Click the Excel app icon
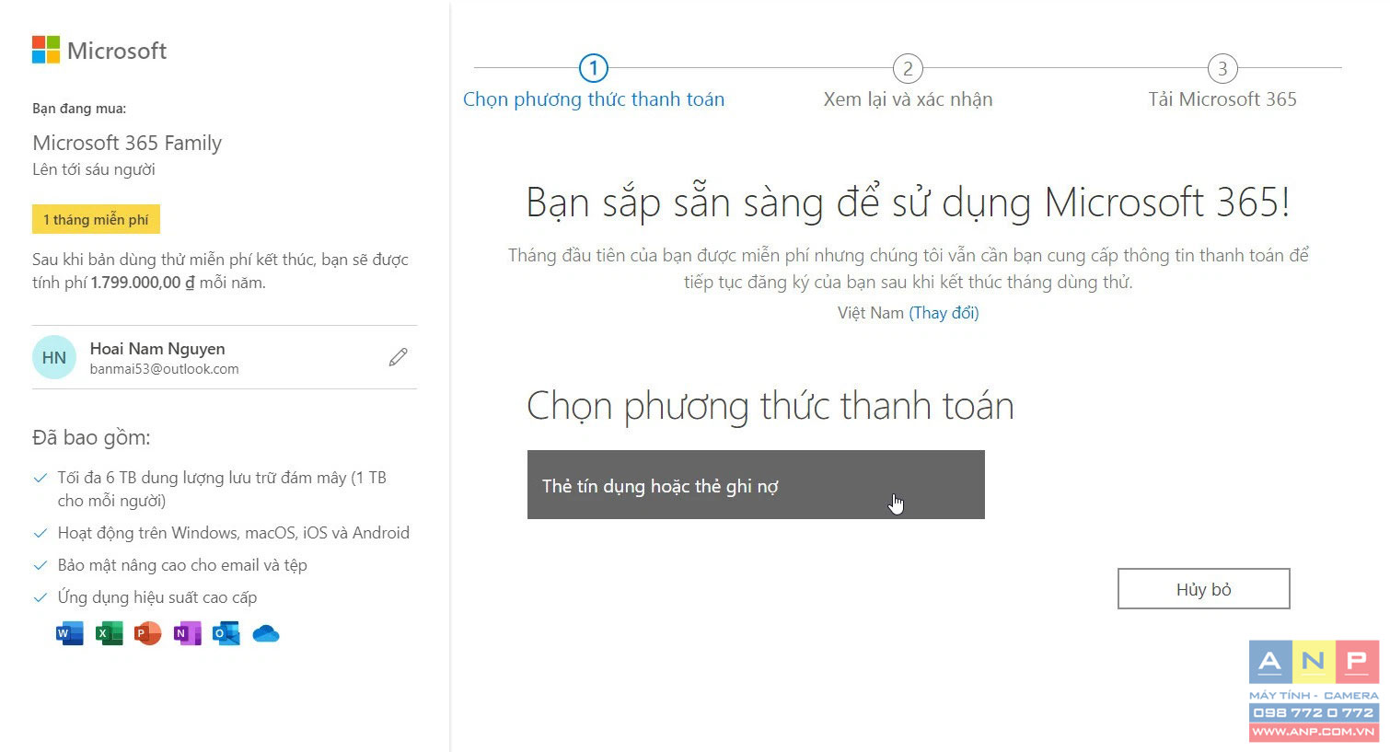Viewport: 1390px width, 752px height. click(x=109, y=633)
